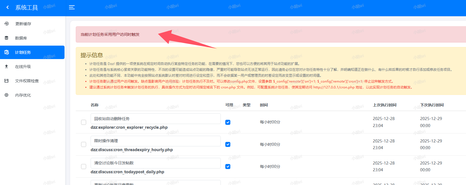Click the 文件权限检查 save icon
The height and width of the screenshot is (185, 466).
(6, 81)
